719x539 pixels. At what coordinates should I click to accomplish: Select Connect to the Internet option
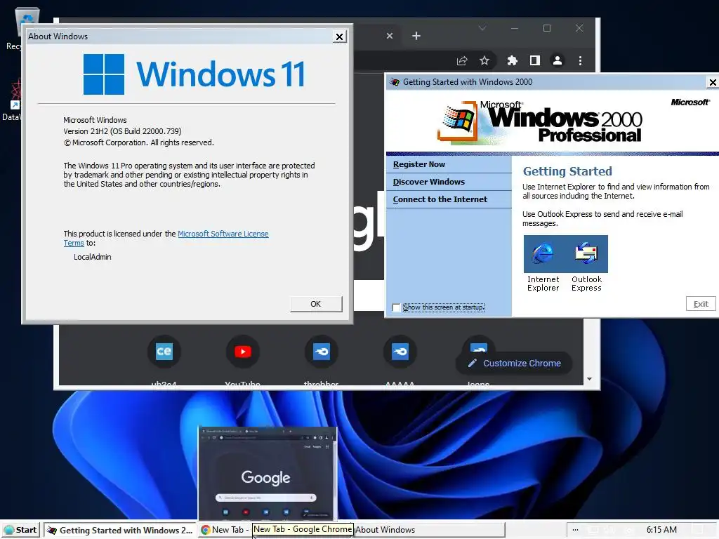[440, 199]
